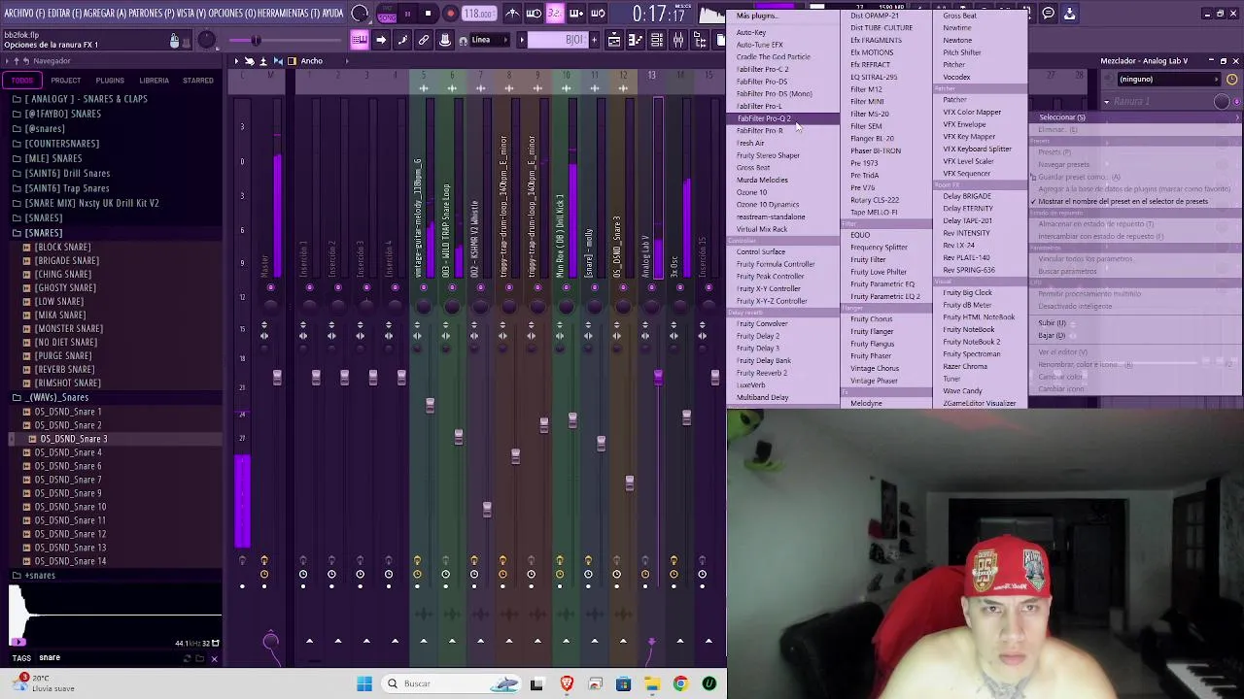Click the main pitch slider in the top toolbar
Viewport: 1244px width, 699px height.
258,40
